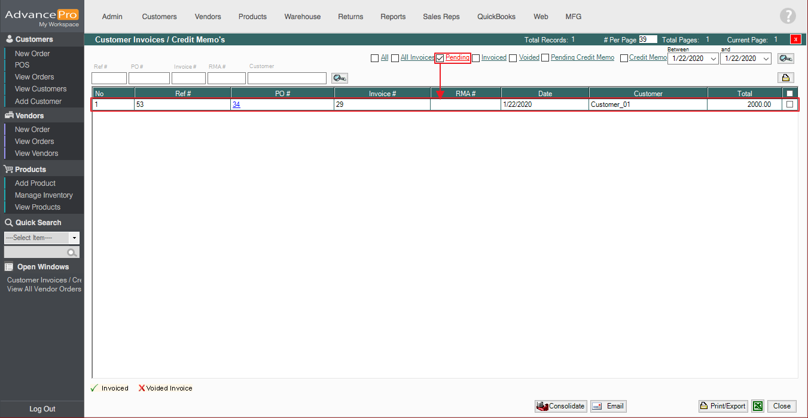Open the Select Item quick search dropdown
This screenshot has height=418, width=808.
[x=74, y=238]
